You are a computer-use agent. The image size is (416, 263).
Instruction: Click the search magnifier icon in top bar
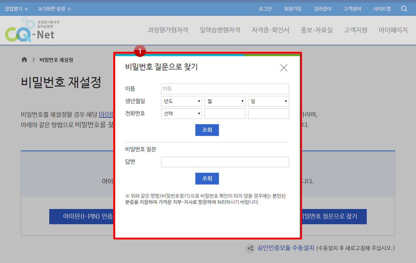point(404,9)
